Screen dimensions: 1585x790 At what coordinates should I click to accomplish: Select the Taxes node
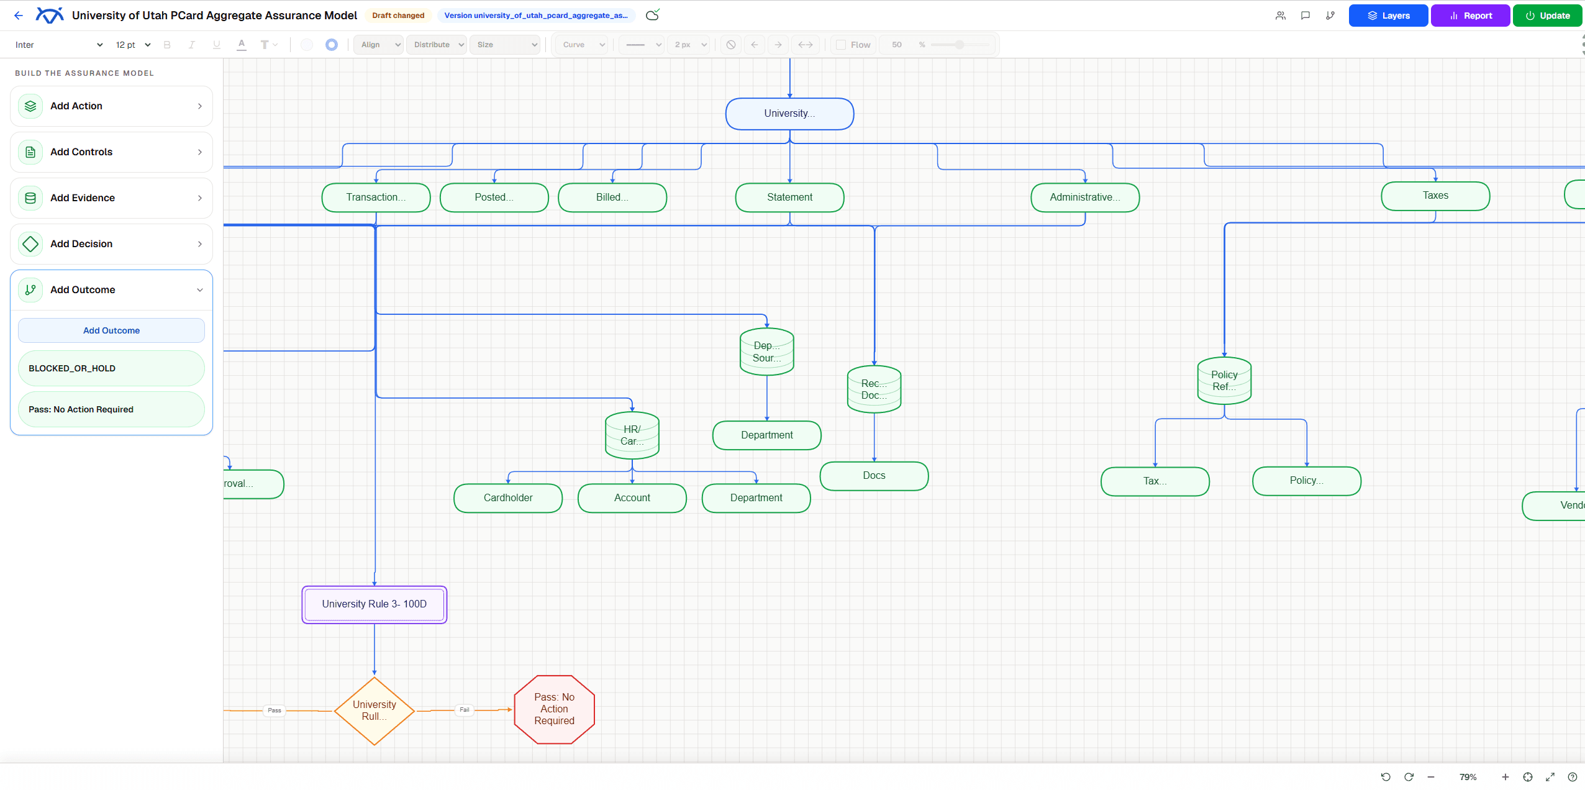[1435, 196]
